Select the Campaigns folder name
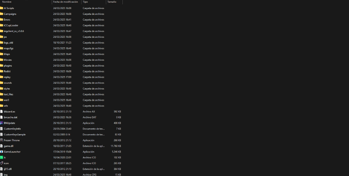This screenshot has height=176, width=349. tap(10, 14)
